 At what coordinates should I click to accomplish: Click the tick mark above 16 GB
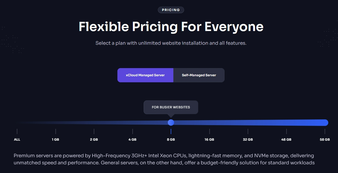click(210, 131)
